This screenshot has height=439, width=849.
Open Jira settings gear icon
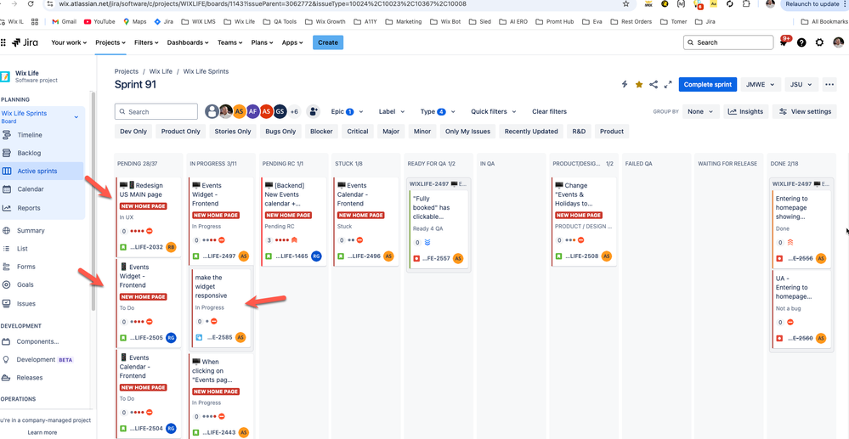coord(819,42)
